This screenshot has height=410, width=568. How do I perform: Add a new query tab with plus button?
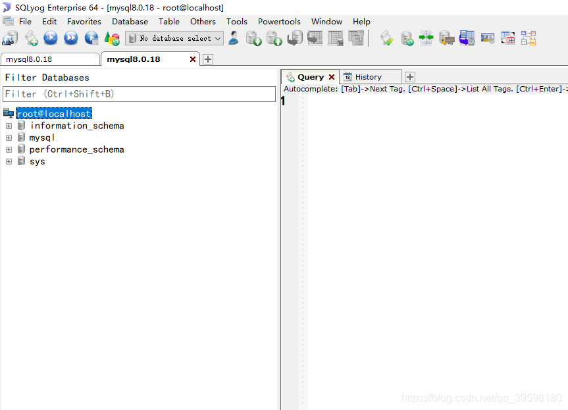(x=409, y=77)
